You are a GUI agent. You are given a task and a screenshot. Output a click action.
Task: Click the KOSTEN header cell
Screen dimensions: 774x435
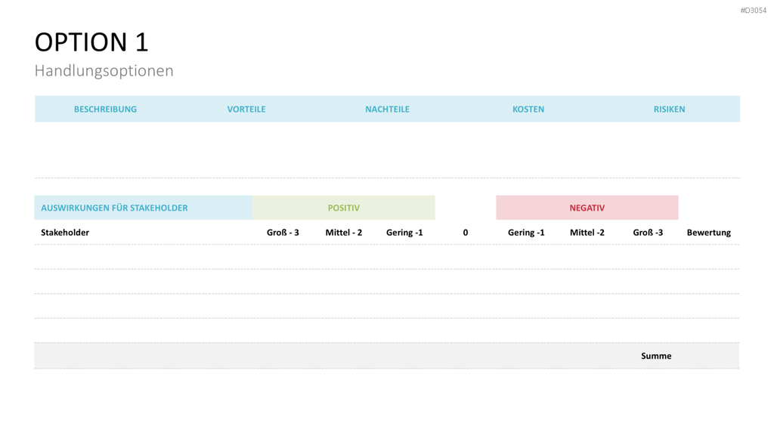[528, 109]
